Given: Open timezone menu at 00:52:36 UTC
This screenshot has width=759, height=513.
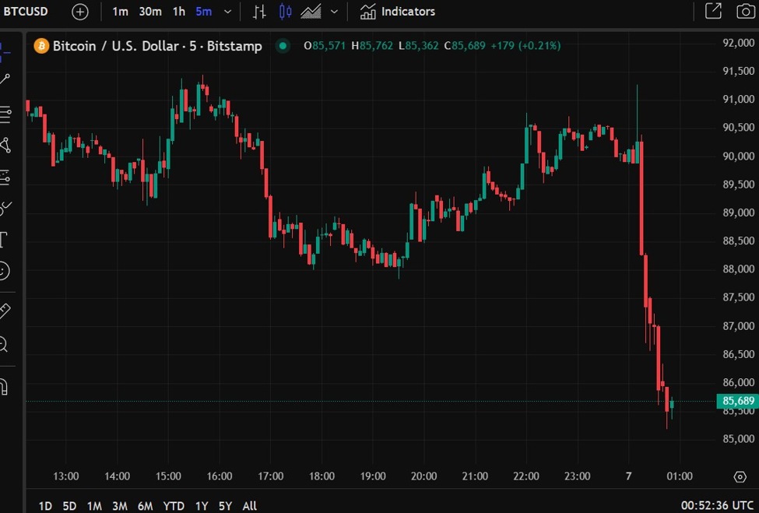Looking at the screenshot, I should tap(717, 506).
